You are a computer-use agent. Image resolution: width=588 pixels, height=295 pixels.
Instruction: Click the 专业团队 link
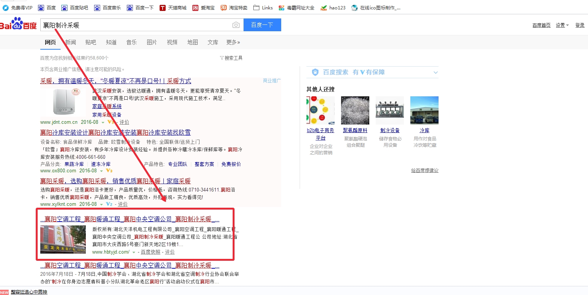coord(178,164)
